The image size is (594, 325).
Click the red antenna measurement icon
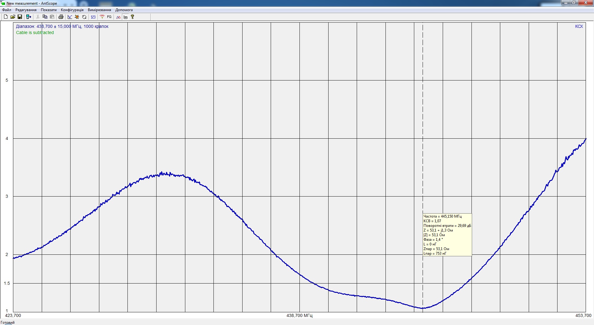(102, 17)
